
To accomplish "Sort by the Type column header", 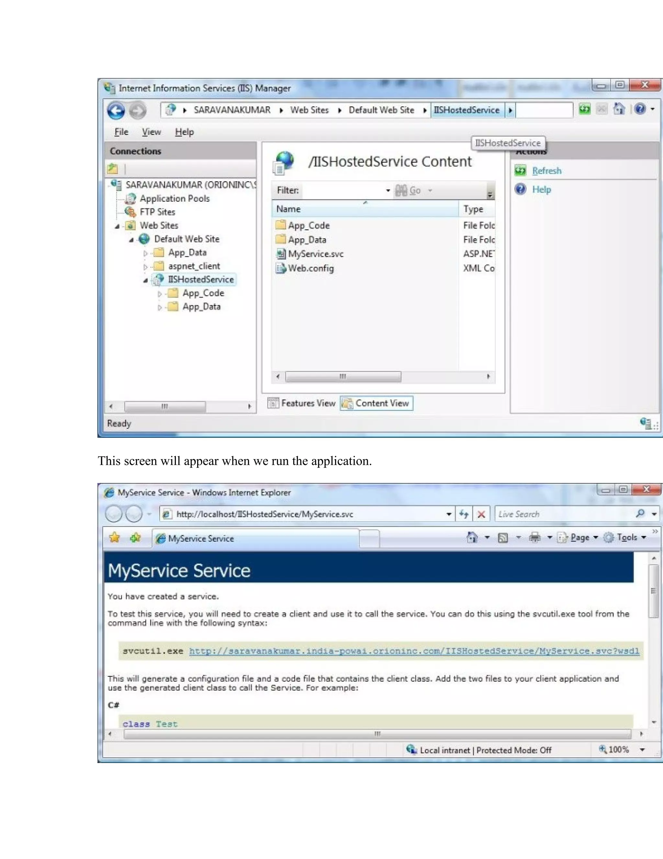I will pyautogui.click(x=477, y=209).
